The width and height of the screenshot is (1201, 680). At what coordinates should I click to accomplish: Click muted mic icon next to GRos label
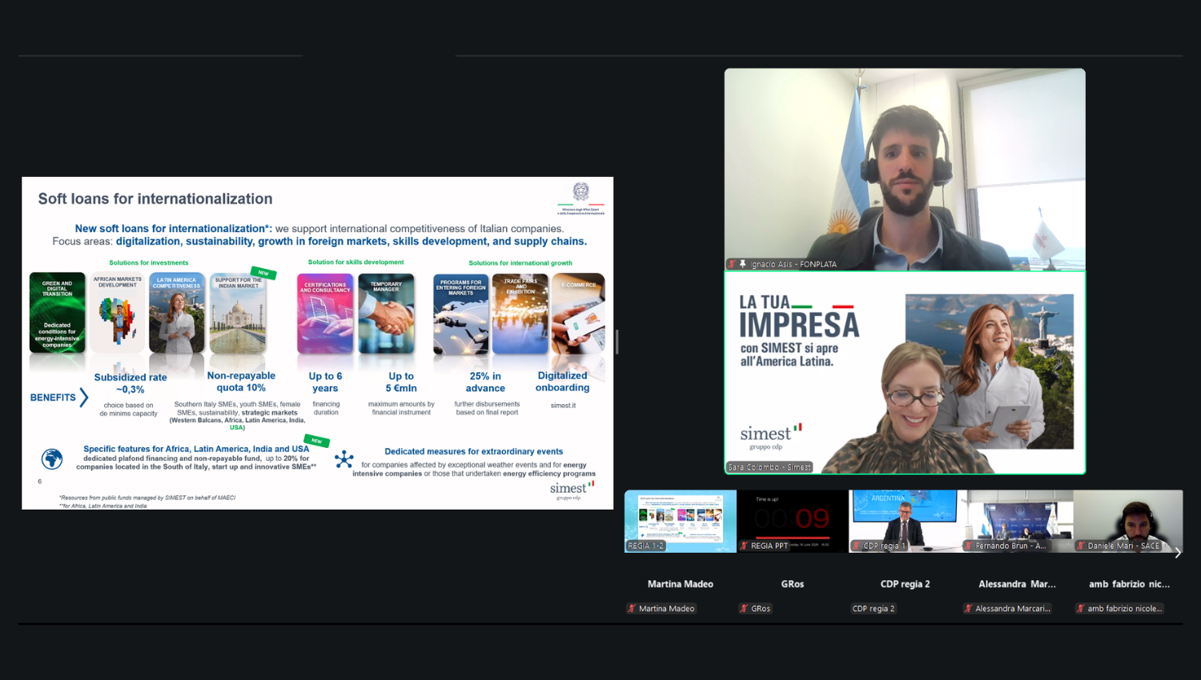pos(745,609)
